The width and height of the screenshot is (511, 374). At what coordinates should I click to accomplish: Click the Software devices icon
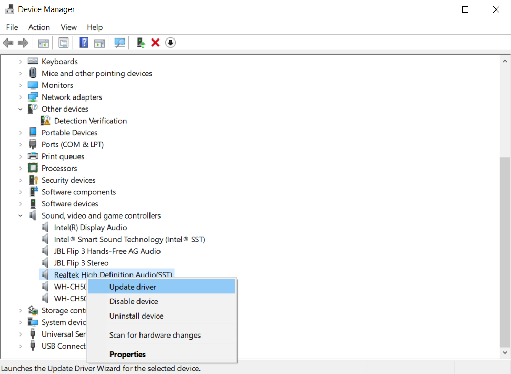pyautogui.click(x=33, y=203)
